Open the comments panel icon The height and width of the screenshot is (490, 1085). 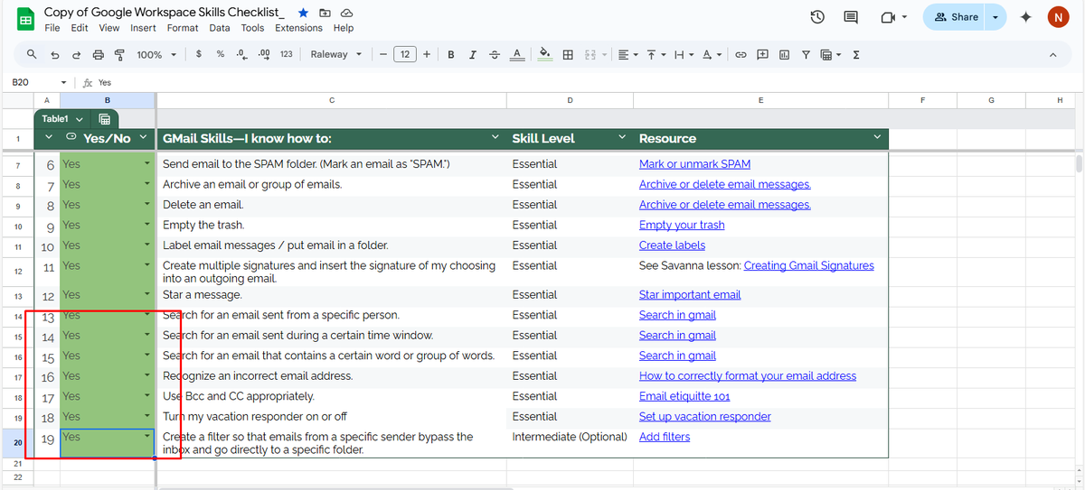point(851,17)
